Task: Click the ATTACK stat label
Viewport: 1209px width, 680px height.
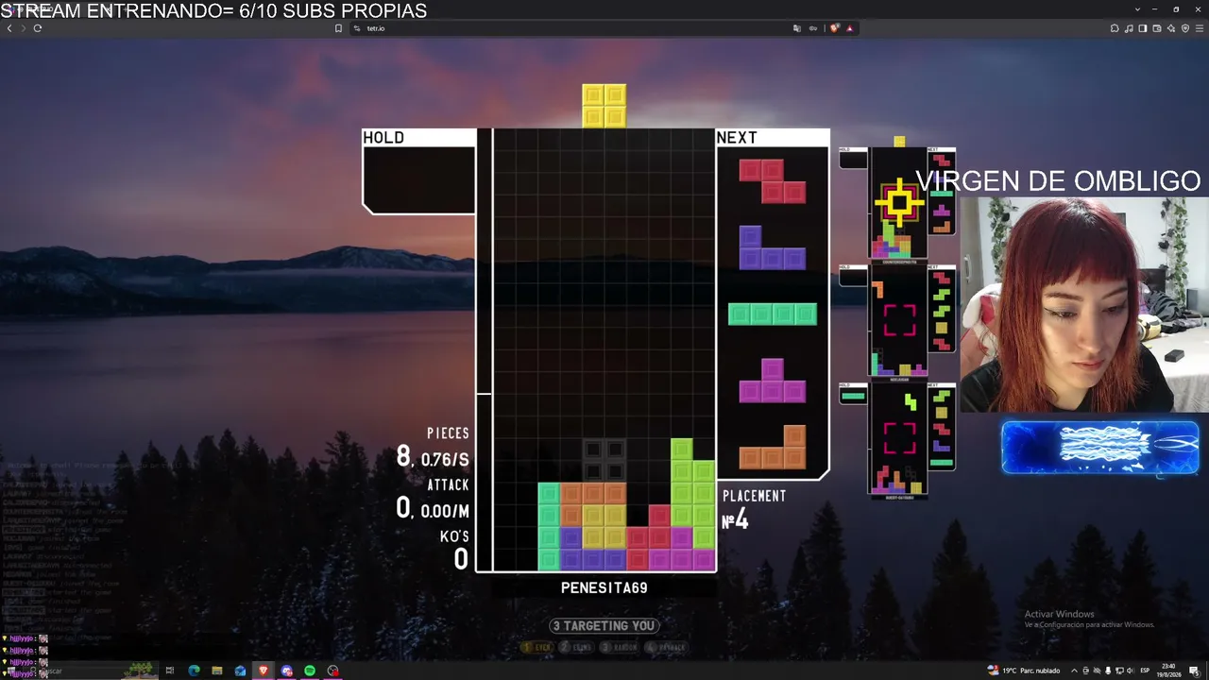Action: pyautogui.click(x=448, y=484)
